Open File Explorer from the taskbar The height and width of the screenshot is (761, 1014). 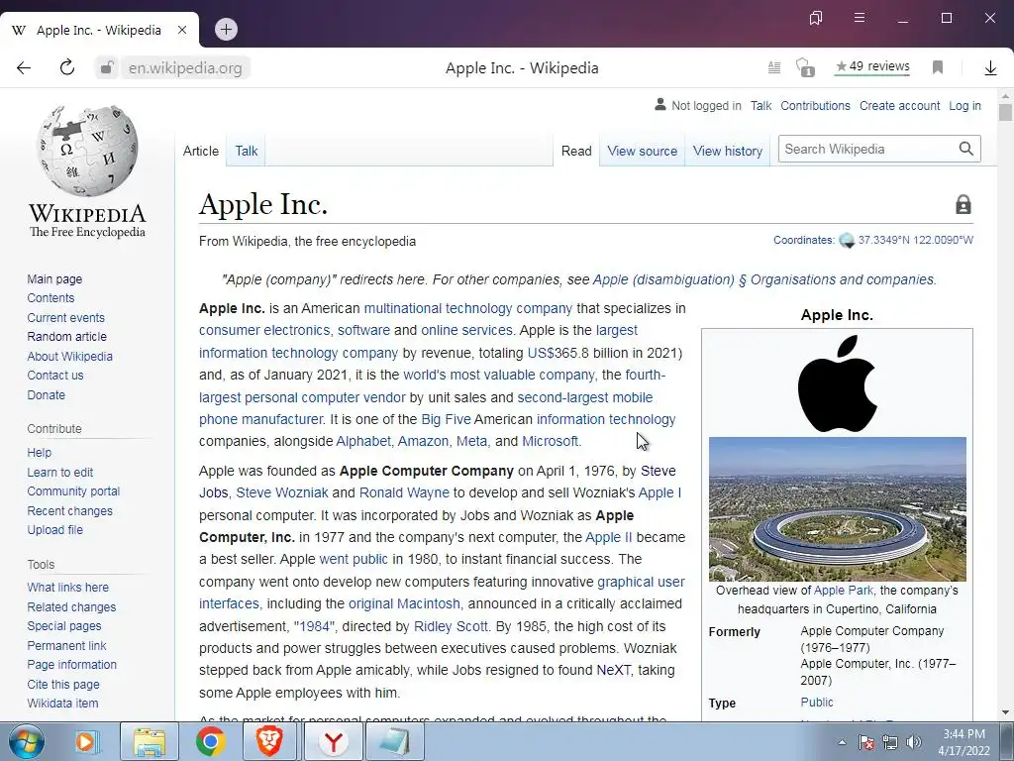coord(150,741)
